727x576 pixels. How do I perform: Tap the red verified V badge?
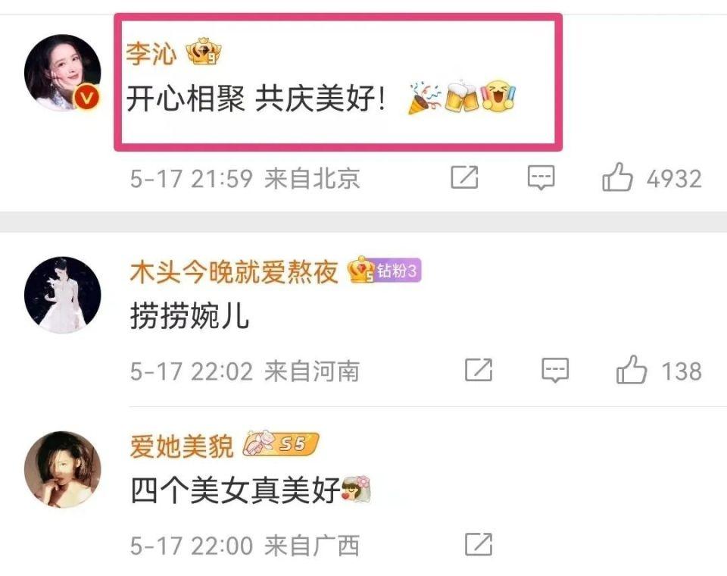(x=87, y=98)
